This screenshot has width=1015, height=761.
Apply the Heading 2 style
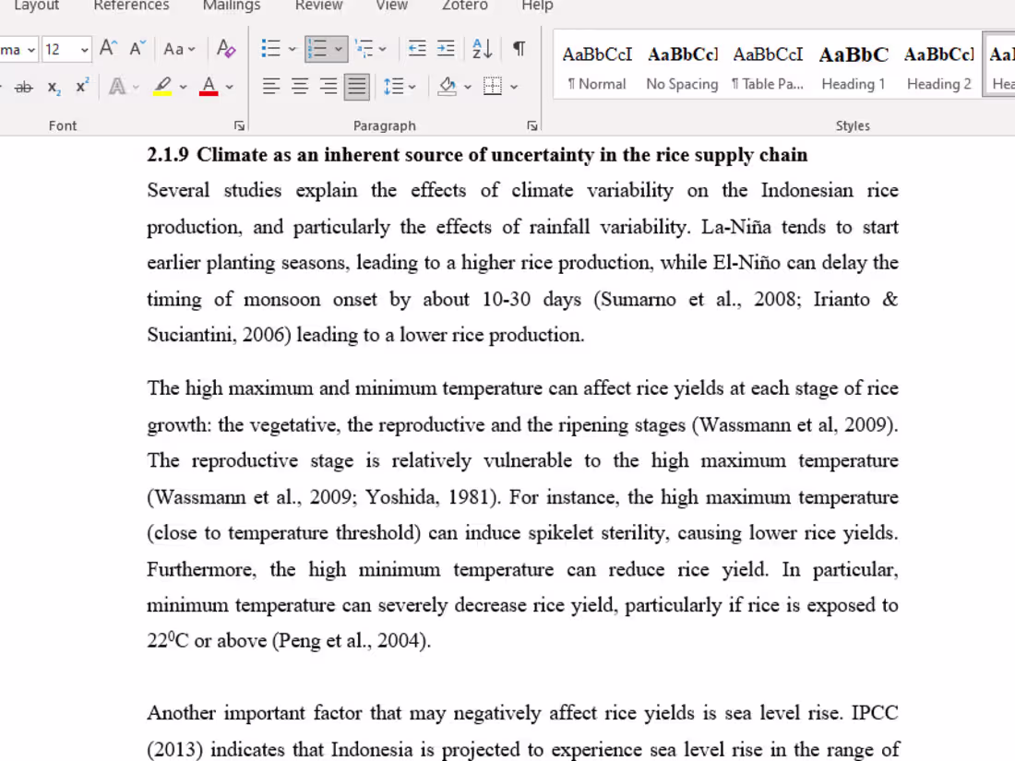[938, 66]
